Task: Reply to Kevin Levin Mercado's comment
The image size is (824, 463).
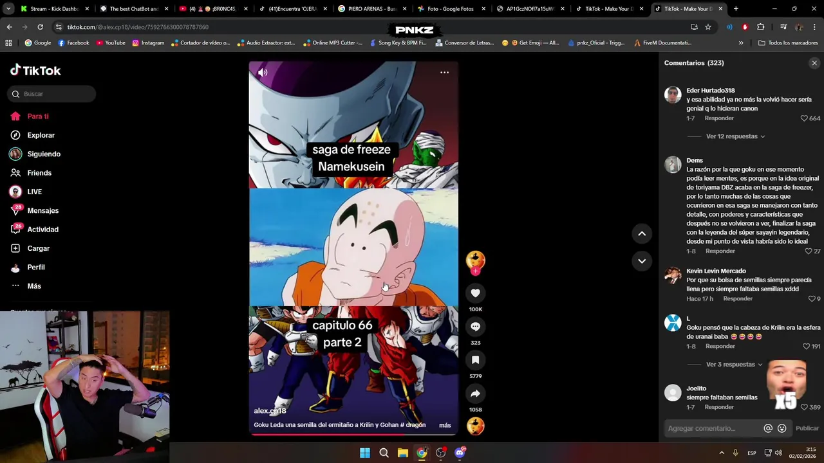Action: point(738,299)
